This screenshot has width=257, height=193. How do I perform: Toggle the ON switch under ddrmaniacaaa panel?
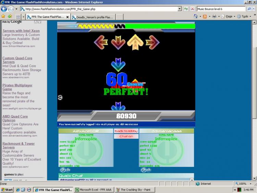pyautogui.click(x=146, y=170)
